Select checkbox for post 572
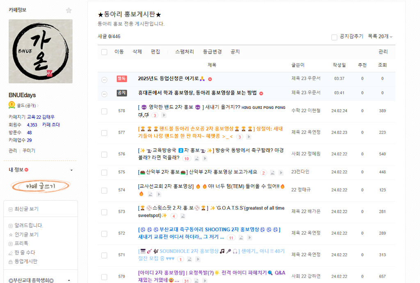Viewport: 420px width, 283px height. click(x=104, y=234)
